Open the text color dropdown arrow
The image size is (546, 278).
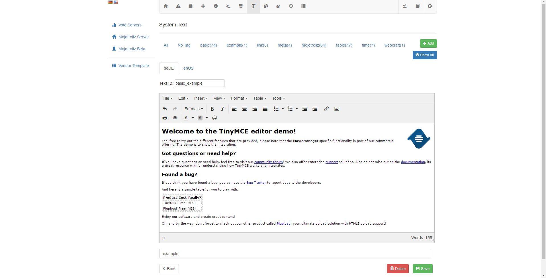(x=193, y=118)
